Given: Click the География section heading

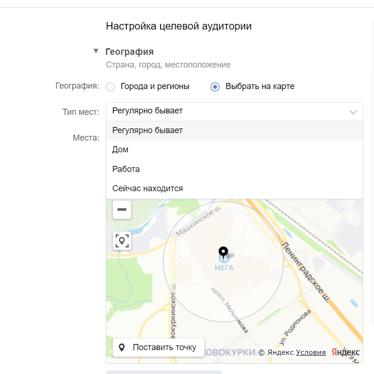Looking at the screenshot, I should click(x=130, y=52).
